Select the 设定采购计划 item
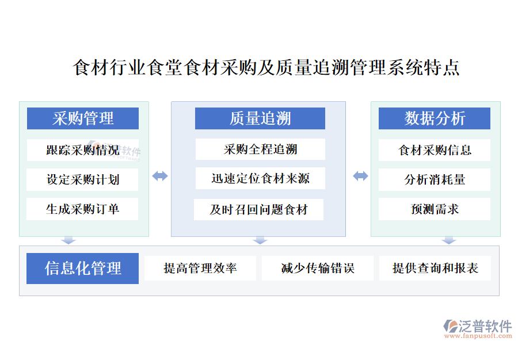The image size is (518, 345). [x=83, y=179]
